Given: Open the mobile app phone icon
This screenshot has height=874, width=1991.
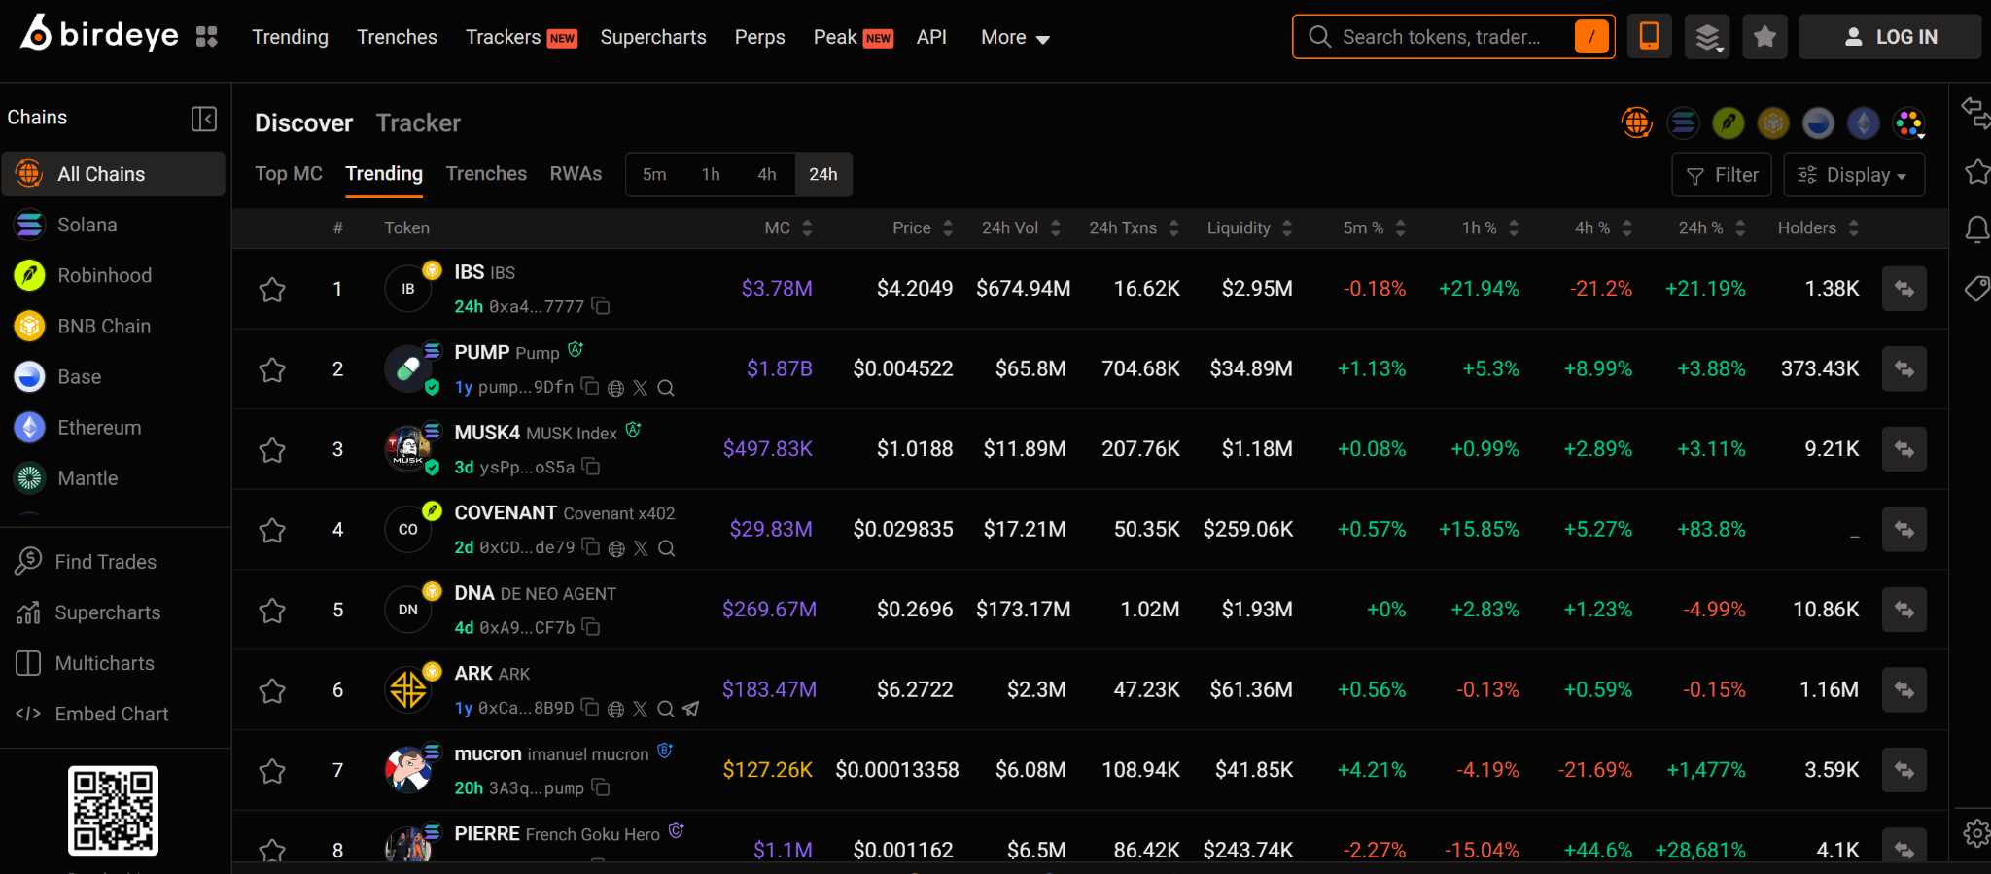Looking at the screenshot, I should (1650, 37).
